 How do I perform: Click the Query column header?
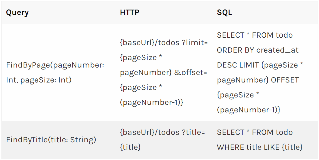click(x=17, y=12)
